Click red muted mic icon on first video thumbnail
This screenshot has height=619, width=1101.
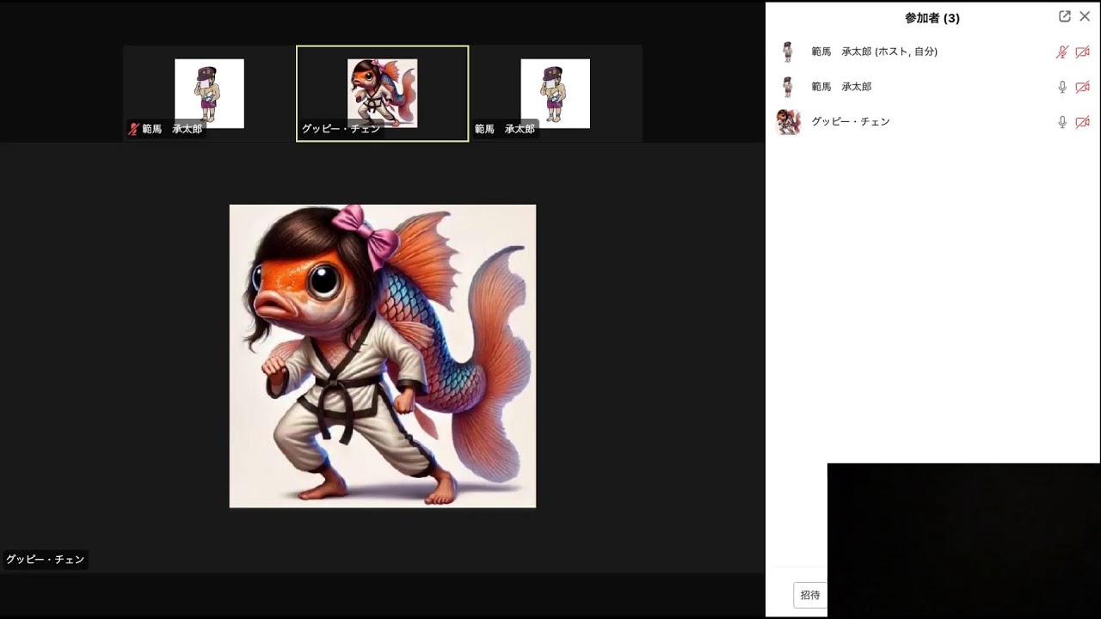pyautogui.click(x=133, y=129)
